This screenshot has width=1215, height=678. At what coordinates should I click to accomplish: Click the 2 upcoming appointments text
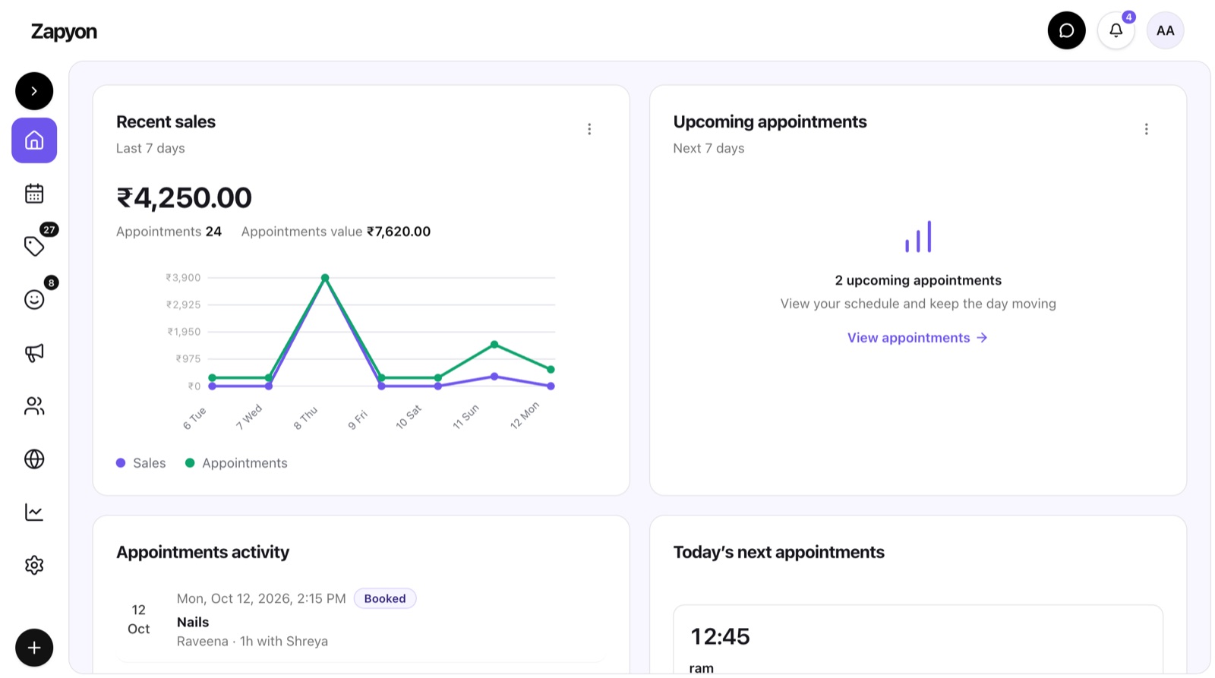[x=918, y=280]
